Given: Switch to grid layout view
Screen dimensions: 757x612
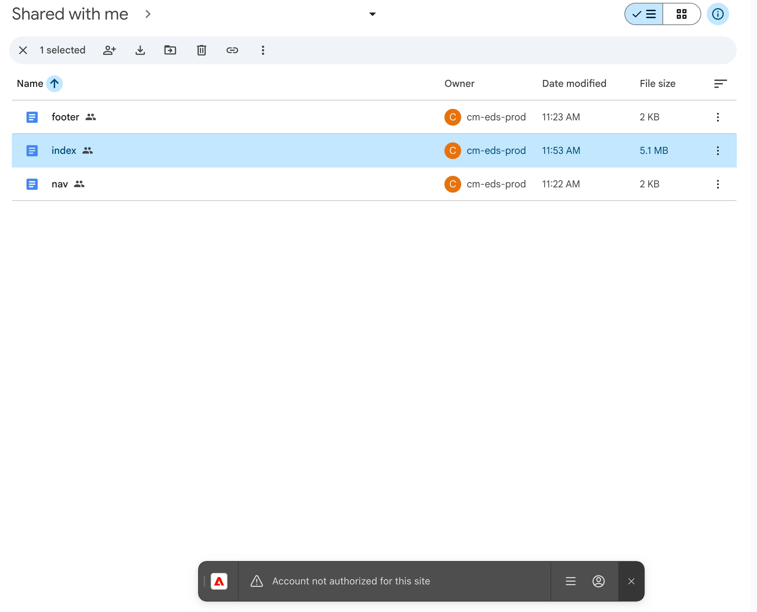Looking at the screenshot, I should (x=681, y=14).
